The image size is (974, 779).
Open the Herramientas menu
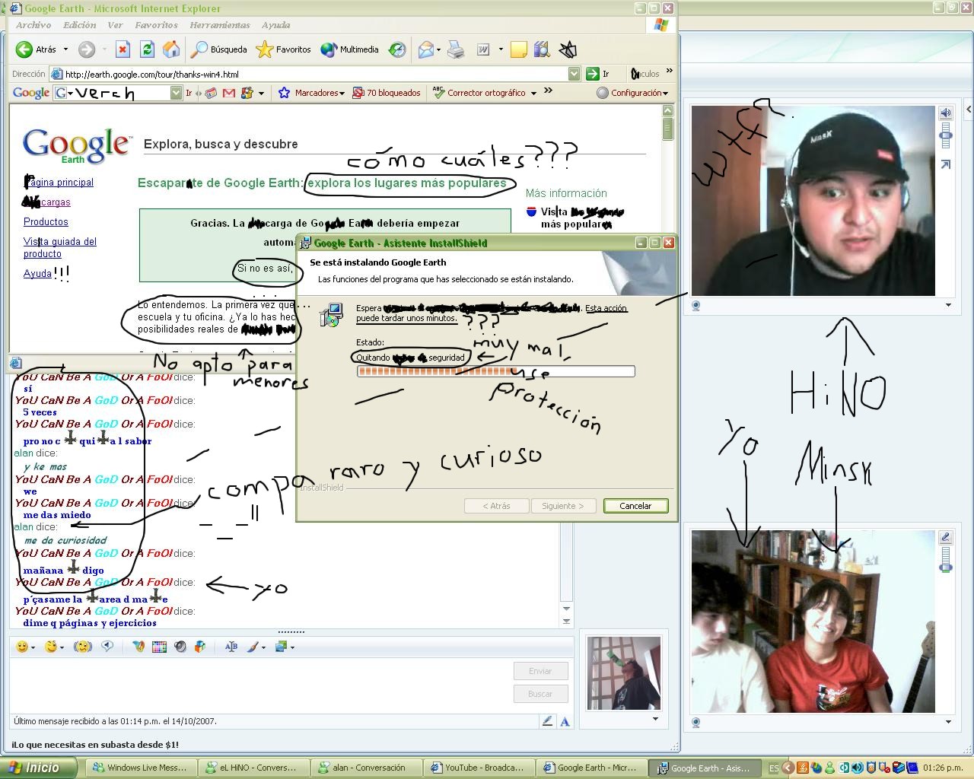(220, 25)
